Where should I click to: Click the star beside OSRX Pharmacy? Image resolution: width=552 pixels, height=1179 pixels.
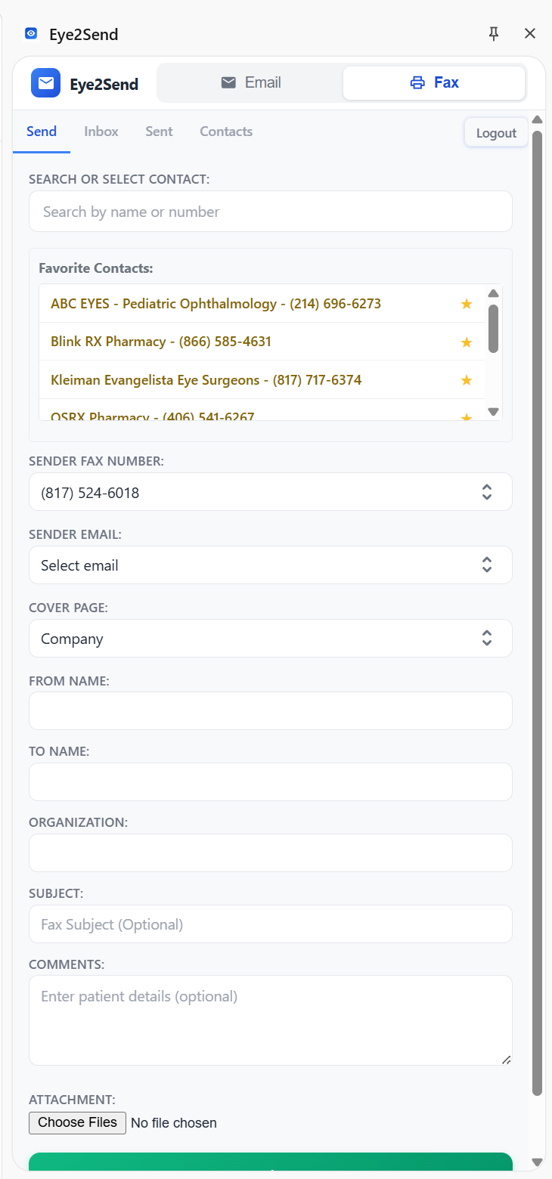tap(467, 416)
